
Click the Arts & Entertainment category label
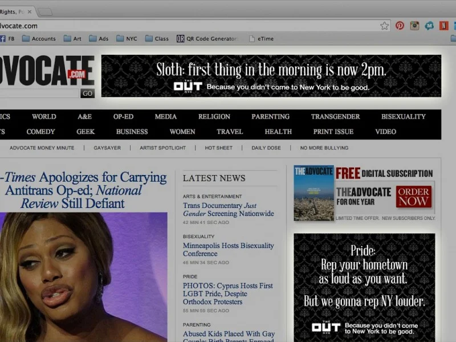[x=212, y=197]
